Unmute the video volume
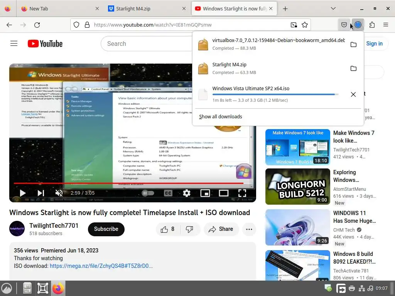395x296 pixels. 59,193
